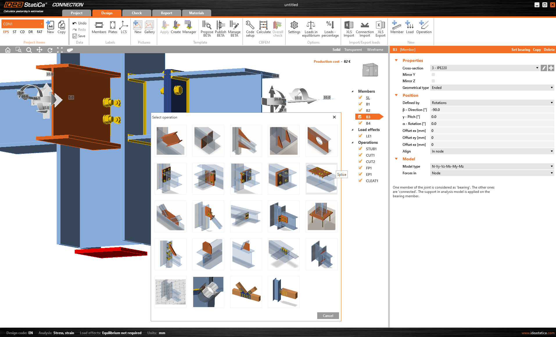Select the Splice operation thumbnail
This screenshot has width=556, height=337.
[x=321, y=178]
